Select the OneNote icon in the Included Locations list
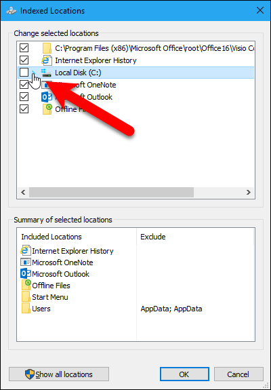Screen dimensions: 271x390 point(26,262)
